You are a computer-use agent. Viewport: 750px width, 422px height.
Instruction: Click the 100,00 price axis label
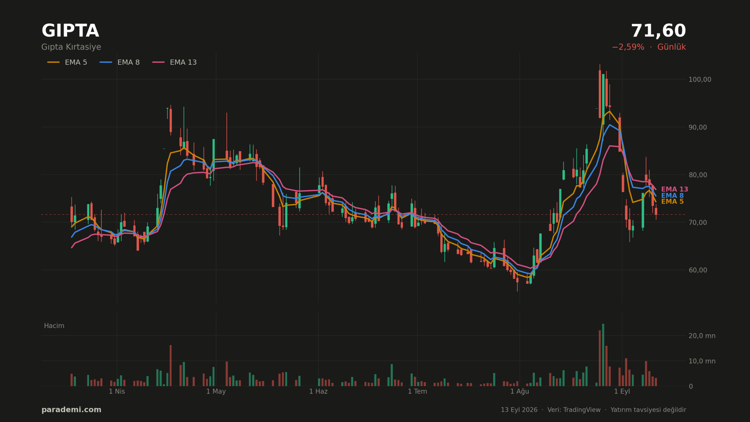tap(700, 80)
